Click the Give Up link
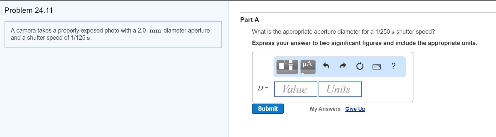This screenshot has width=496, height=137. [x=355, y=109]
